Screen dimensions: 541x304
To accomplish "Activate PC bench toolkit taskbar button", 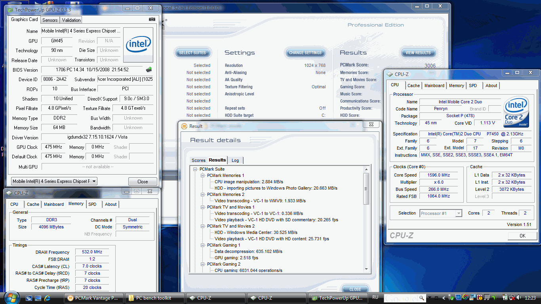I will point(154,298).
